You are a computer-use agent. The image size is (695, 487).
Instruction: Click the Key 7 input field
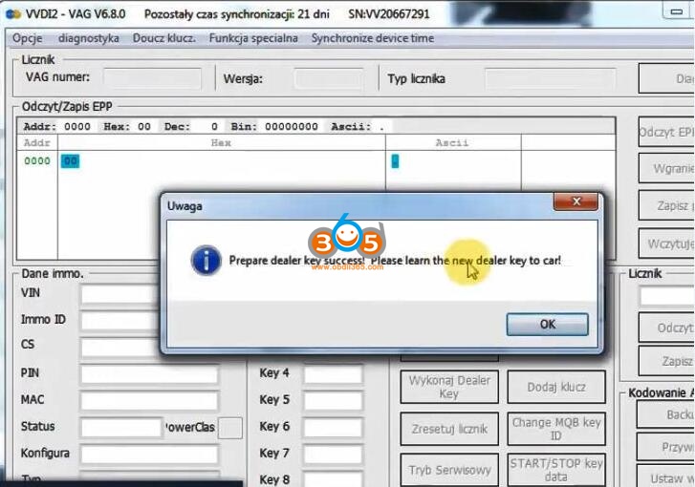[x=333, y=455]
